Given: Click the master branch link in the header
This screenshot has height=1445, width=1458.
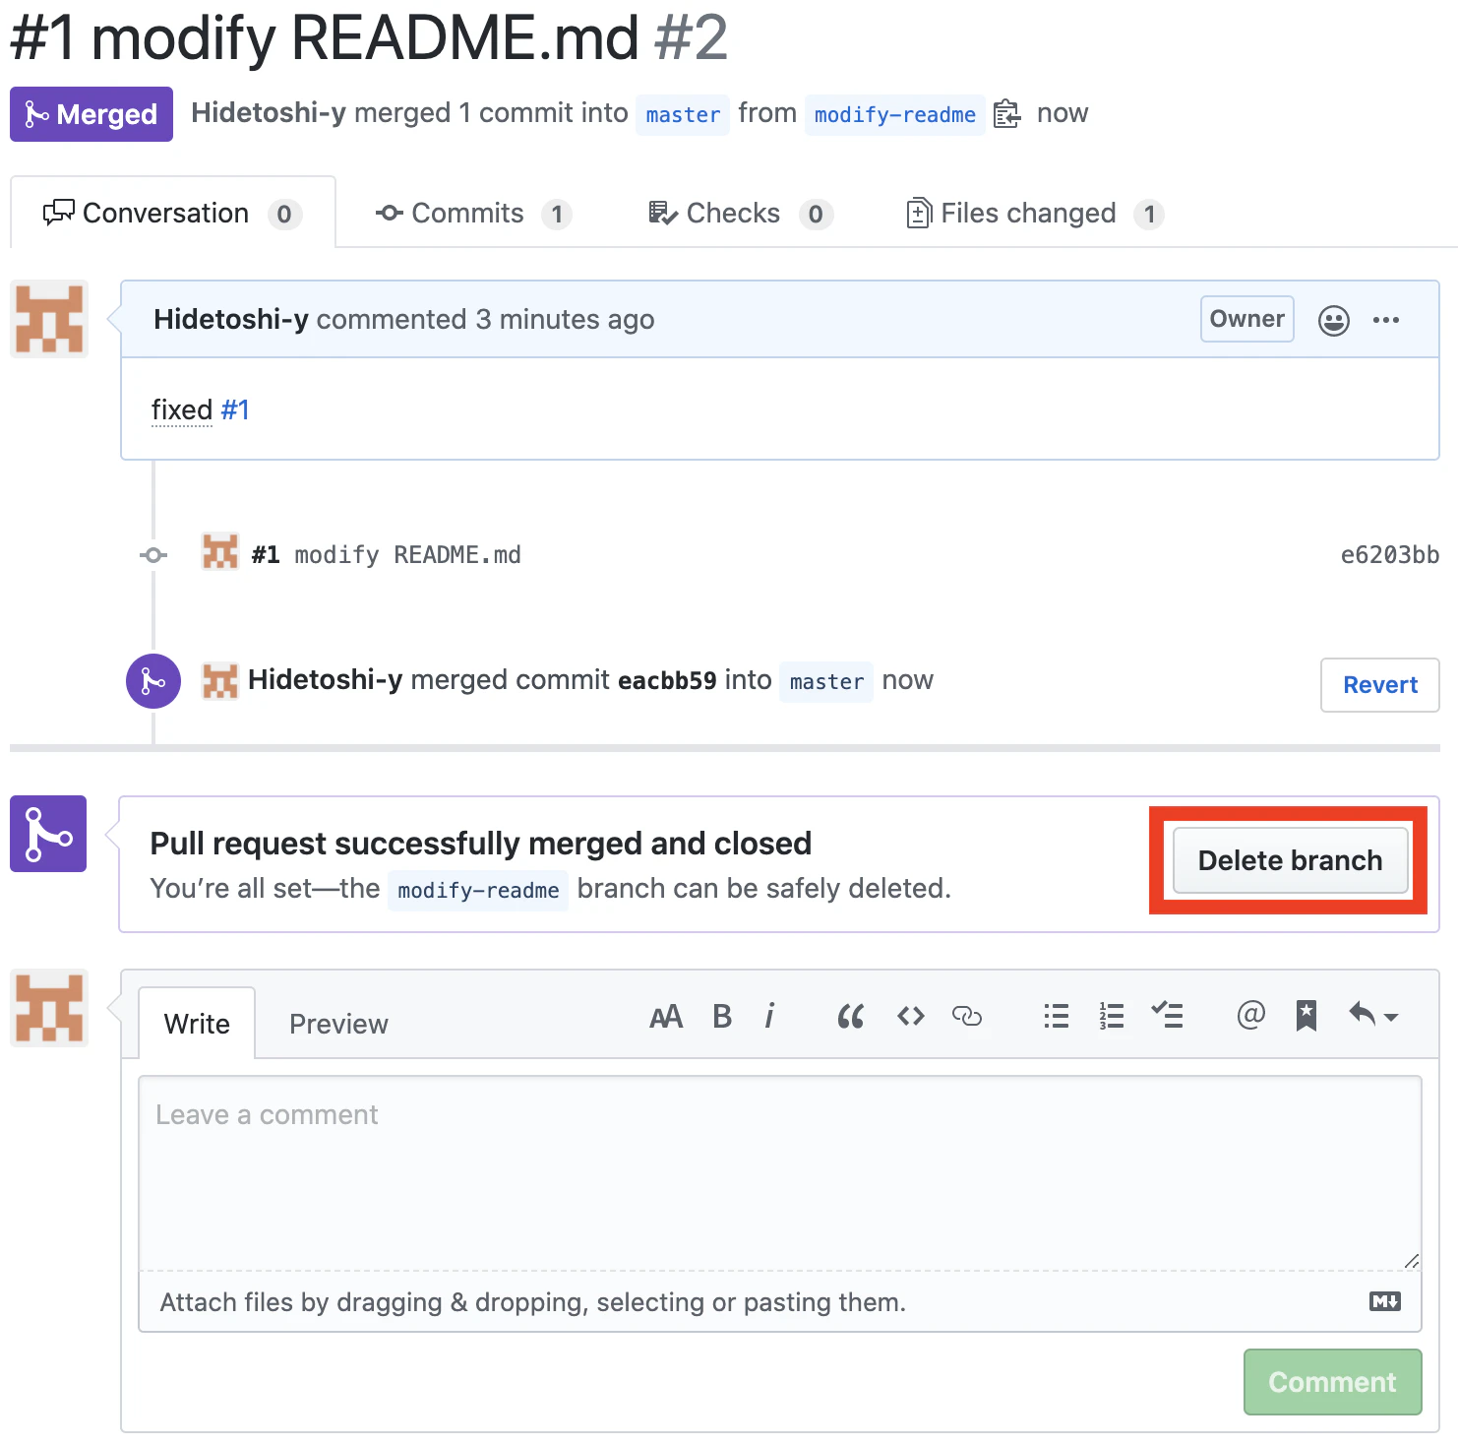Looking at the screenshot, I should (683, 115).
